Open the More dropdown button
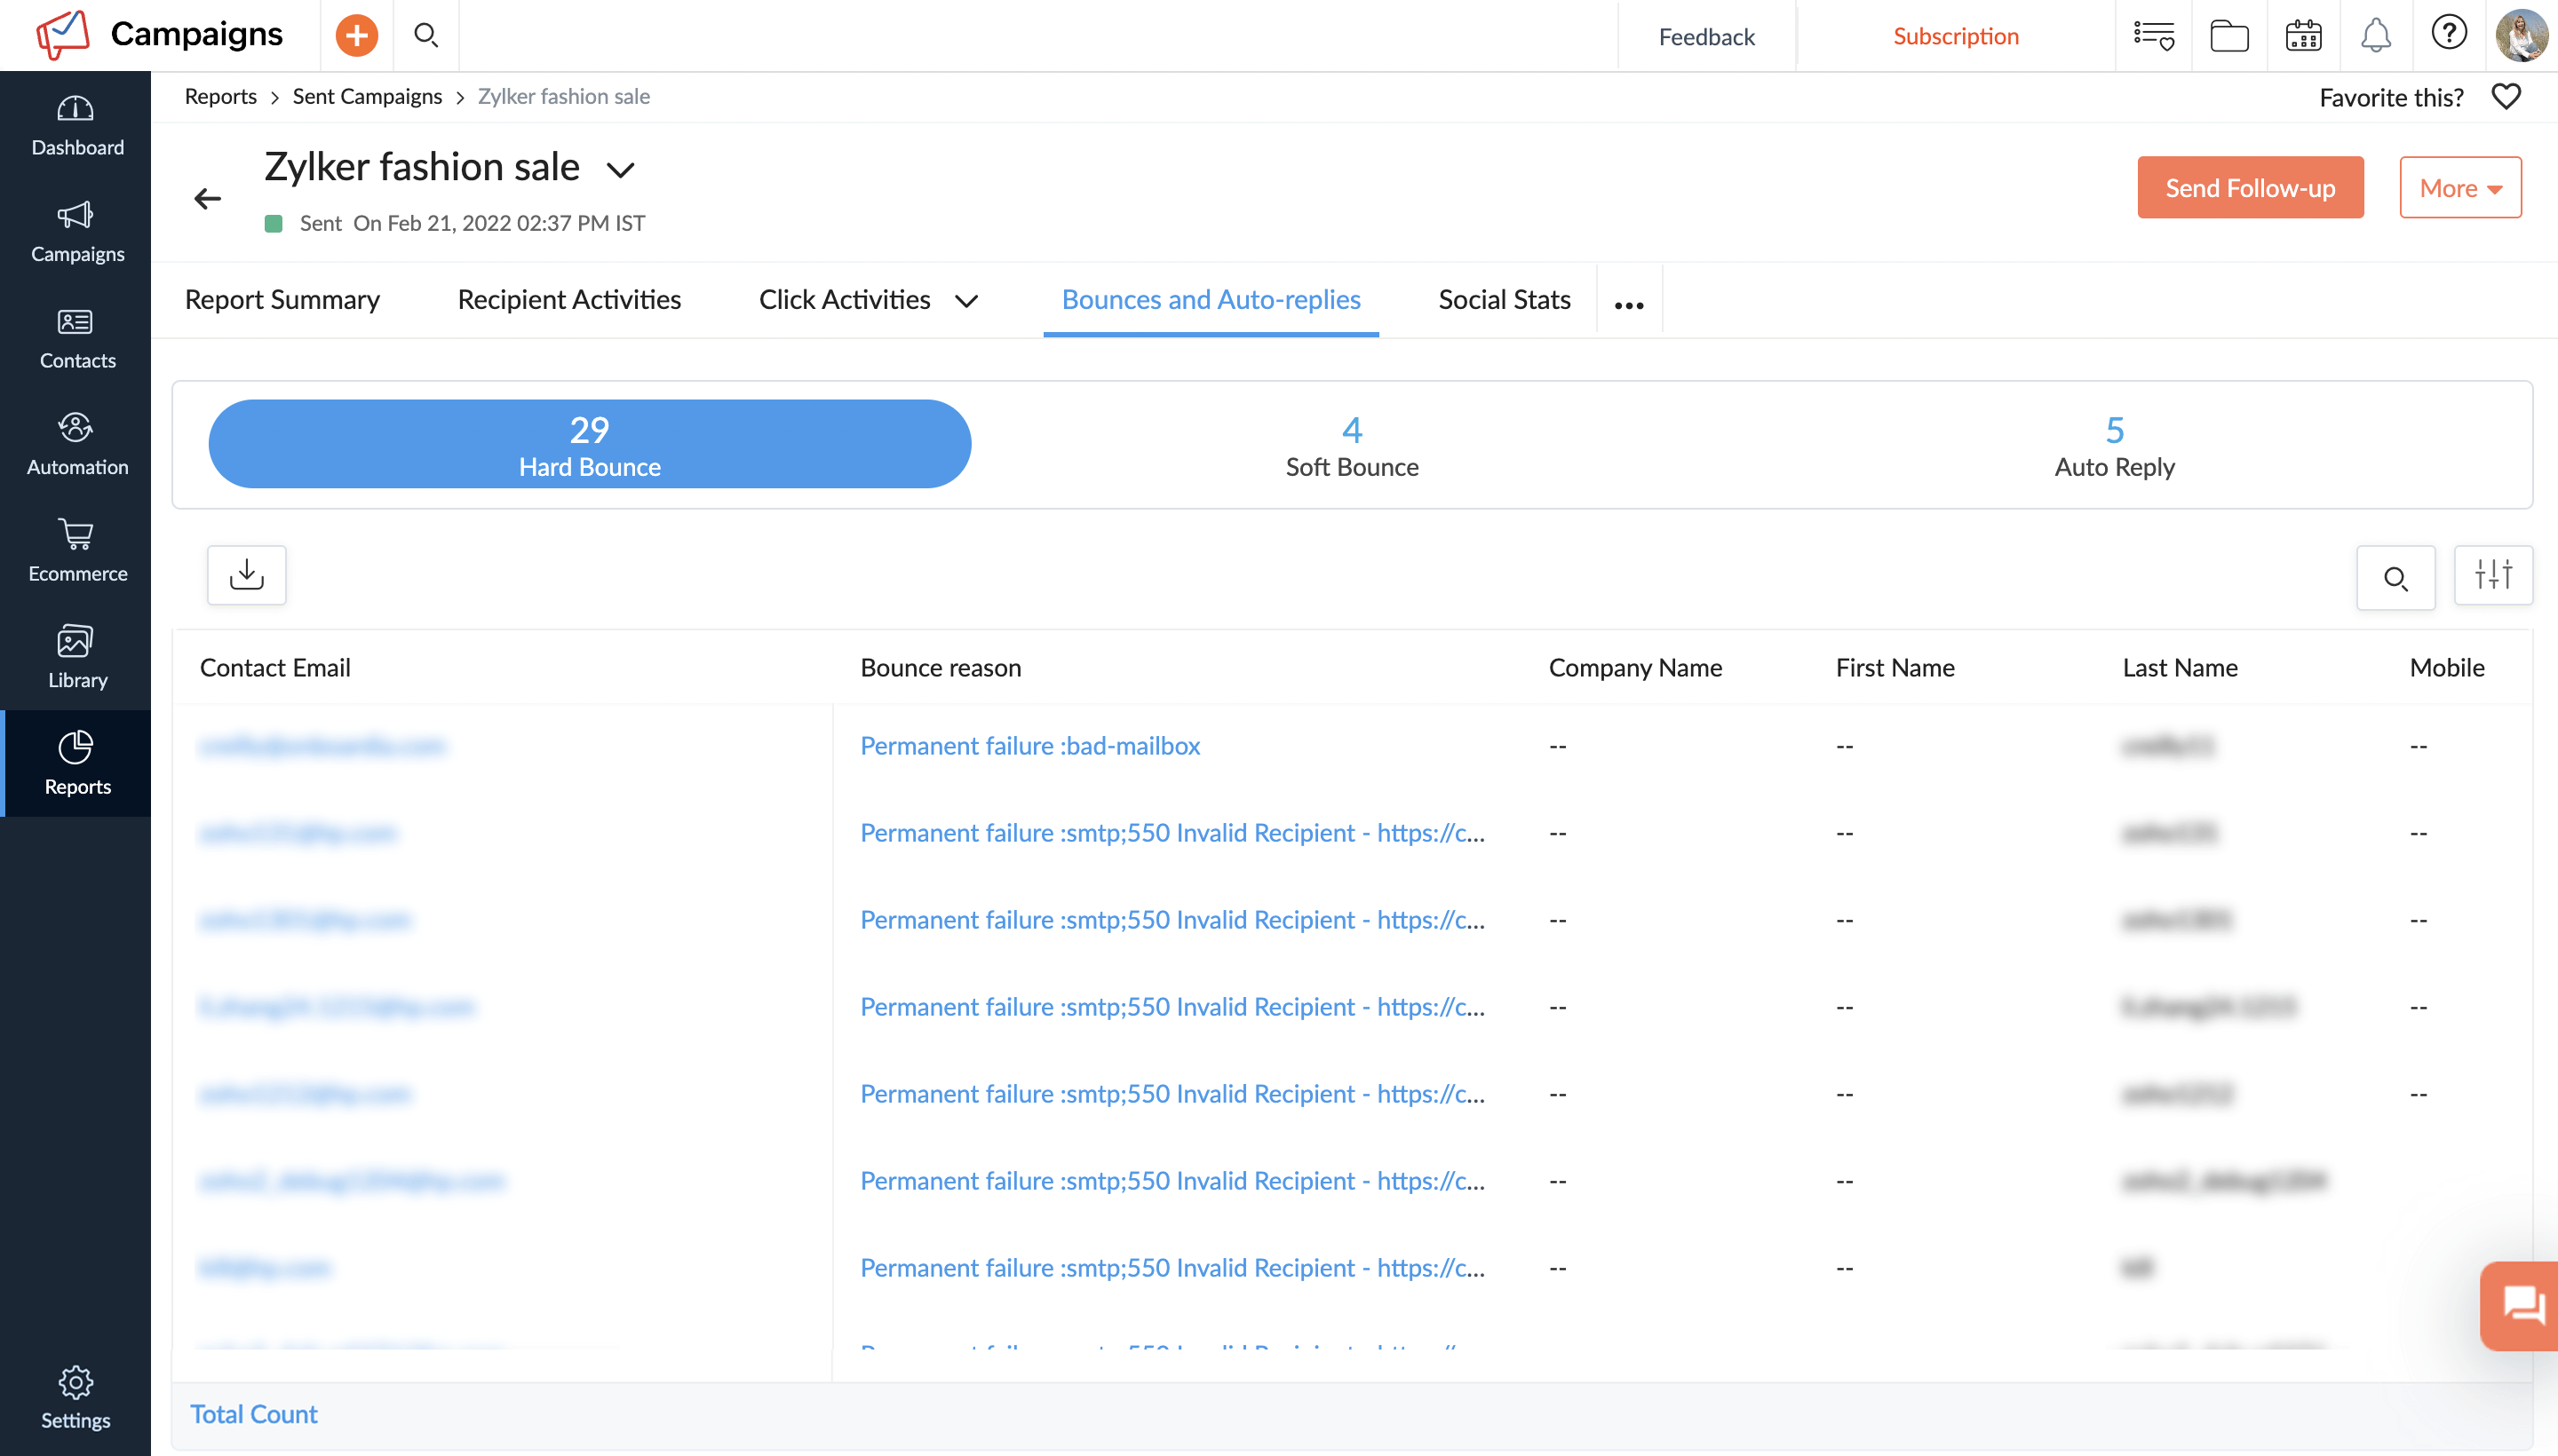The image size is (2558, 1456). tap(2460, 187)
